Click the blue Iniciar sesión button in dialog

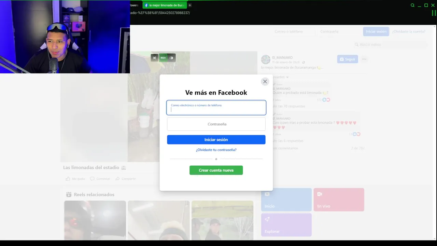click(x=216, y=139)
